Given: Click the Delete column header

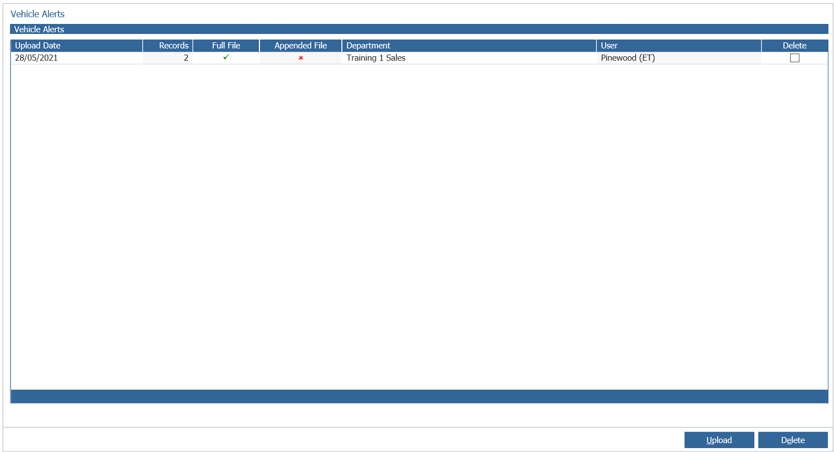Looking at the screenshot, I should (x=794, y=46).
